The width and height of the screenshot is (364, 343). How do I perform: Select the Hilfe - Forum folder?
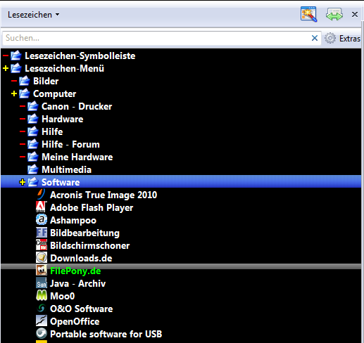(x=70, y=144)
